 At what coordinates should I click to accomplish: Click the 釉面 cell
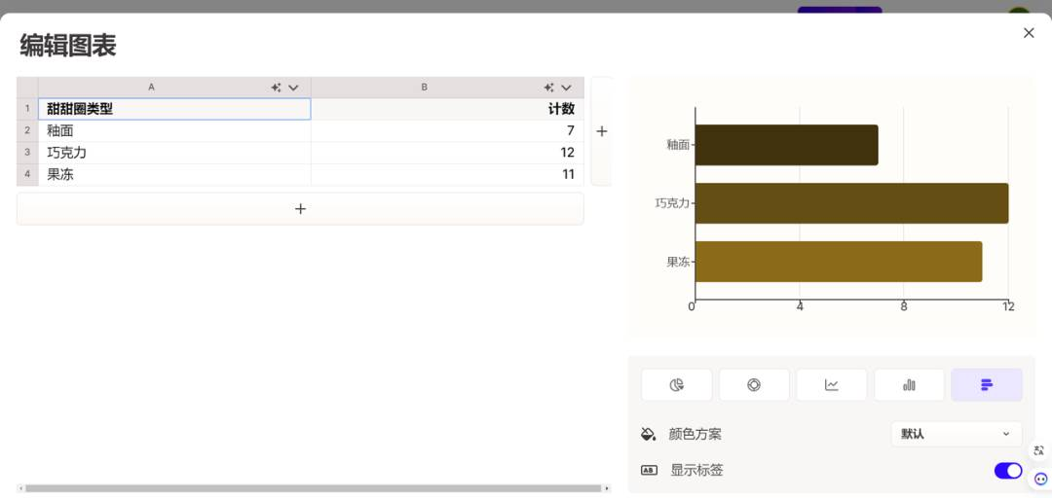pyautogui.click(x=174, y=130)
